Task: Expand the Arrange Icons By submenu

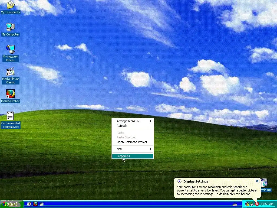Action: [133, 121]
